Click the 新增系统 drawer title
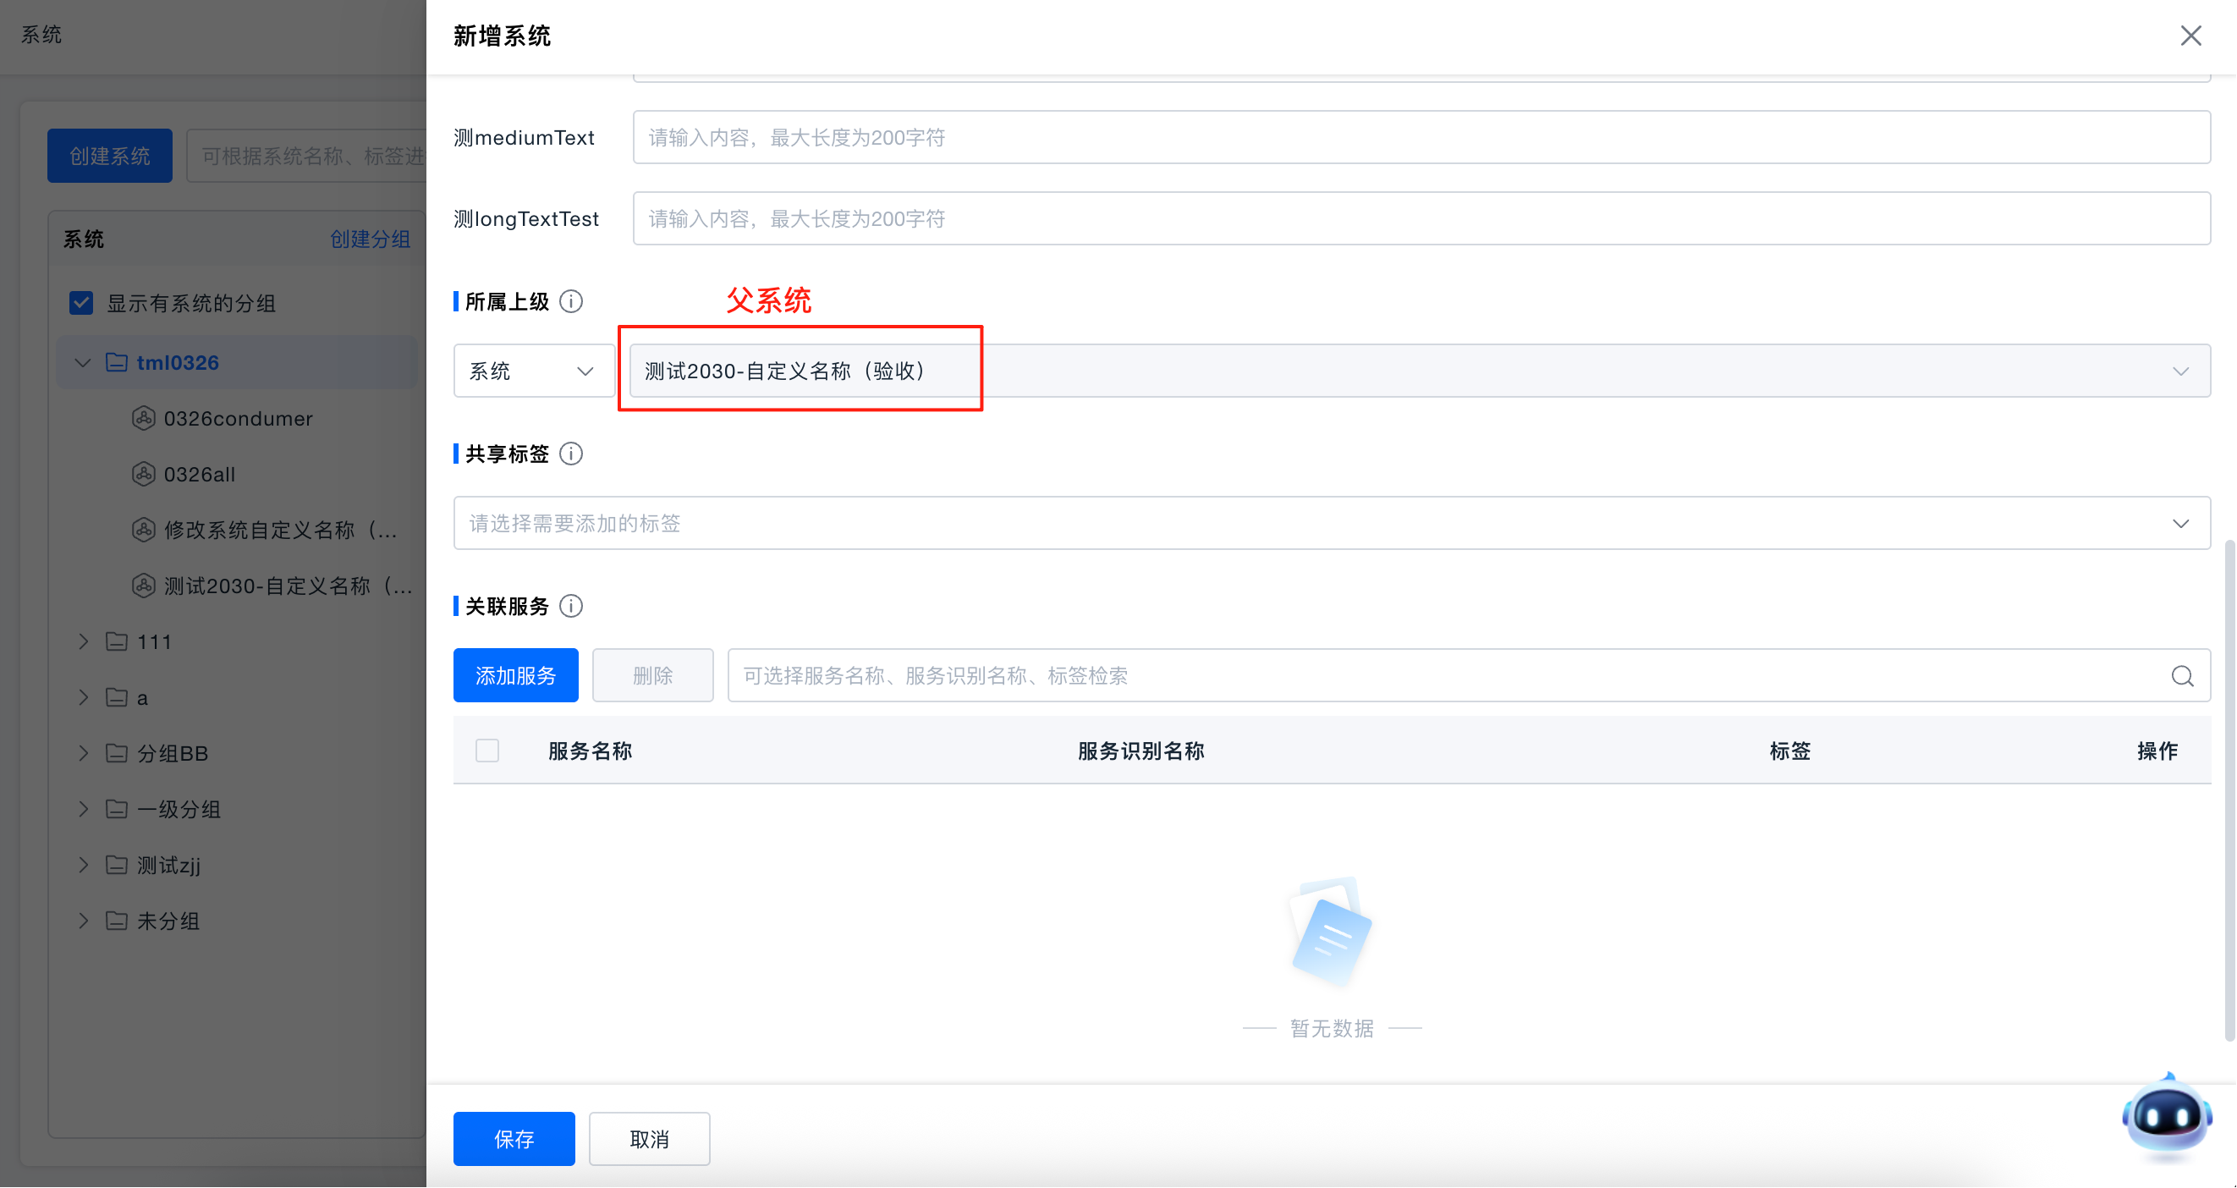Screen dimensions: 2237x1188 pos(501,36)
